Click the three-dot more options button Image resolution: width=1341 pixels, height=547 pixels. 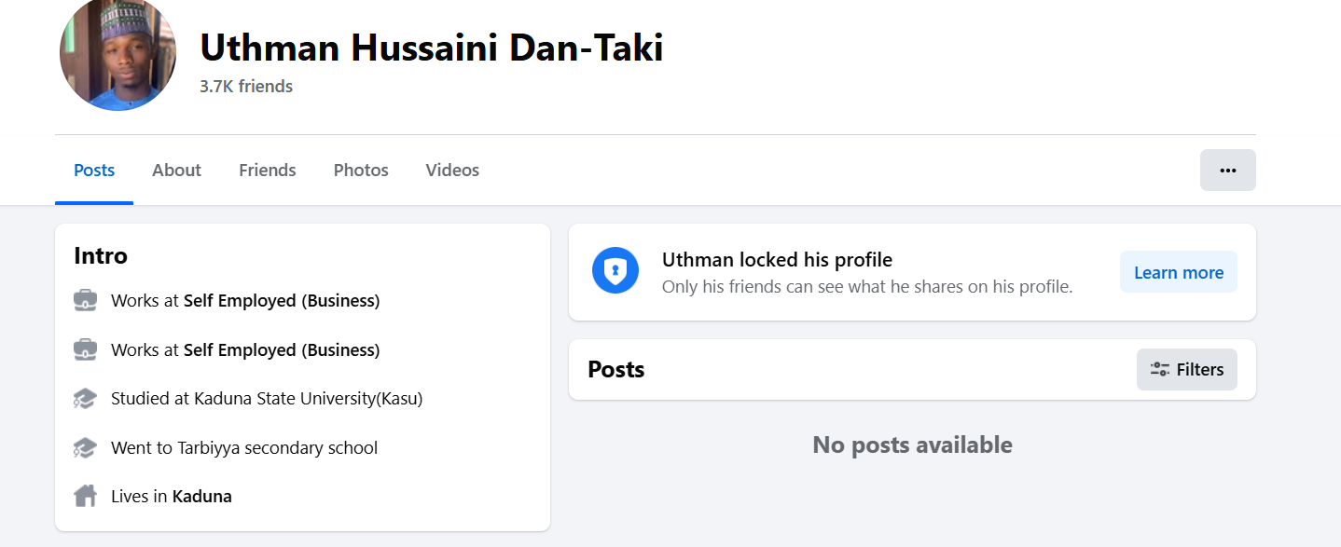(x=1227, y=171)
